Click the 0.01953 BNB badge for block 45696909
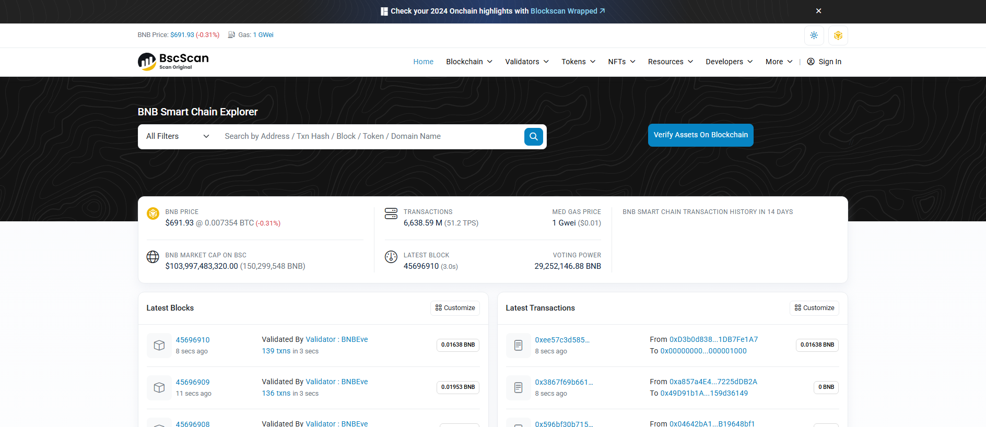Viewport: 986px width, 427px height. click(458, 387)
